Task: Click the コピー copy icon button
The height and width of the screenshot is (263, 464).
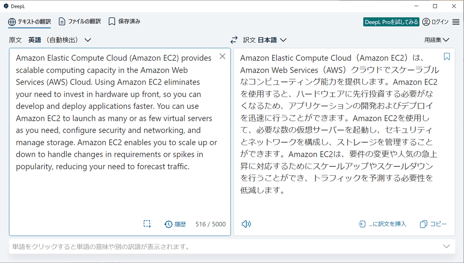Action: coord(424,224)
